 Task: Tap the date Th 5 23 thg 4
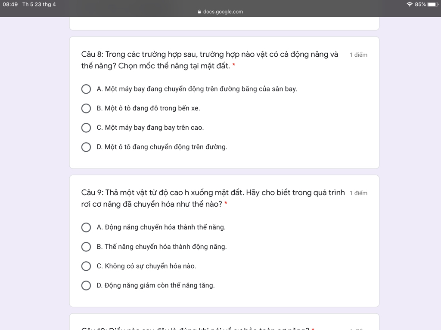(39, 4)
